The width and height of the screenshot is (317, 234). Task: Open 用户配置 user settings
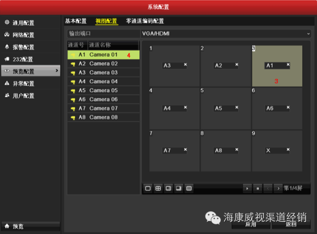[x=30, y=96]
